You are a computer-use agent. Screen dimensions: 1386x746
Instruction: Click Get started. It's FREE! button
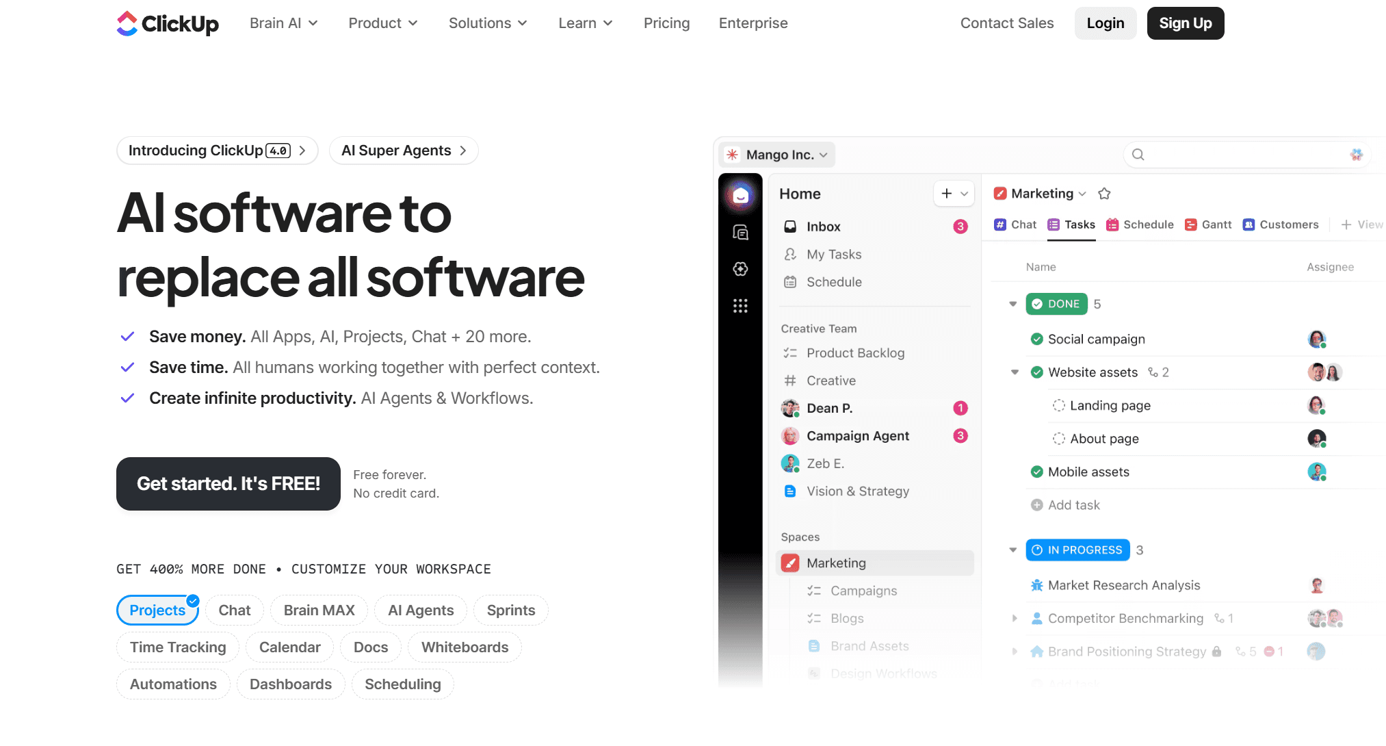[228, 484]
